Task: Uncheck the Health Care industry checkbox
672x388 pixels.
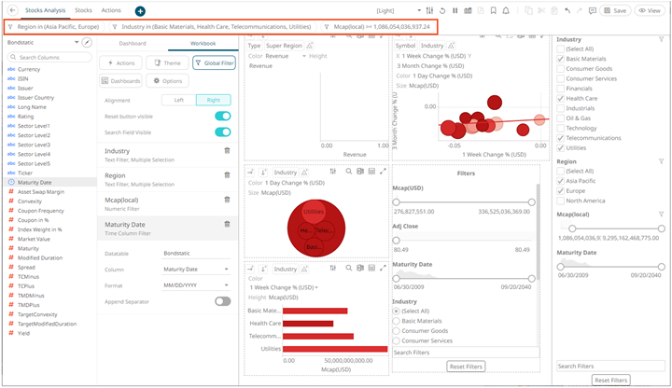Action: coord(561,98)
